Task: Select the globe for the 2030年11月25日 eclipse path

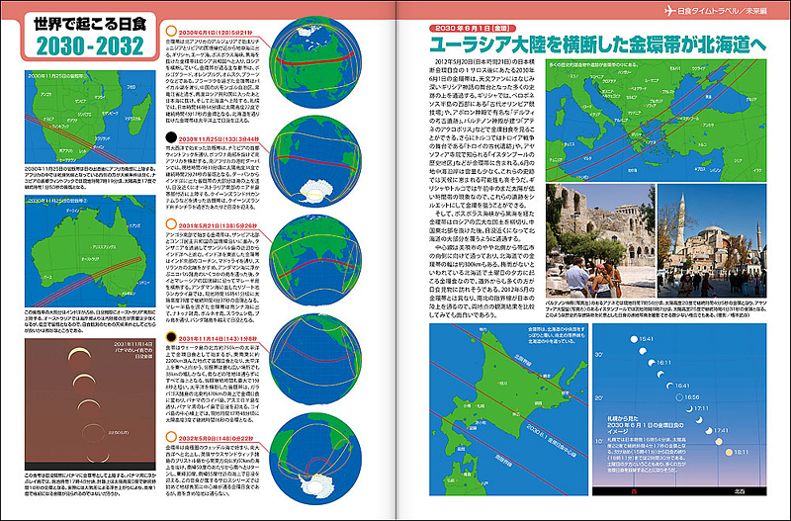Action: [315, 162]
